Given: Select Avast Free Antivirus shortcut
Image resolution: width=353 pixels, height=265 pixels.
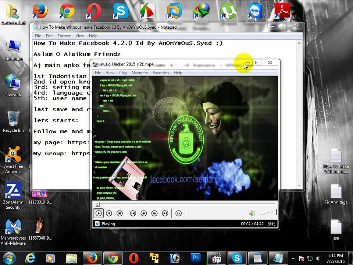Looking at the screenshot, I should click(13, 159).
